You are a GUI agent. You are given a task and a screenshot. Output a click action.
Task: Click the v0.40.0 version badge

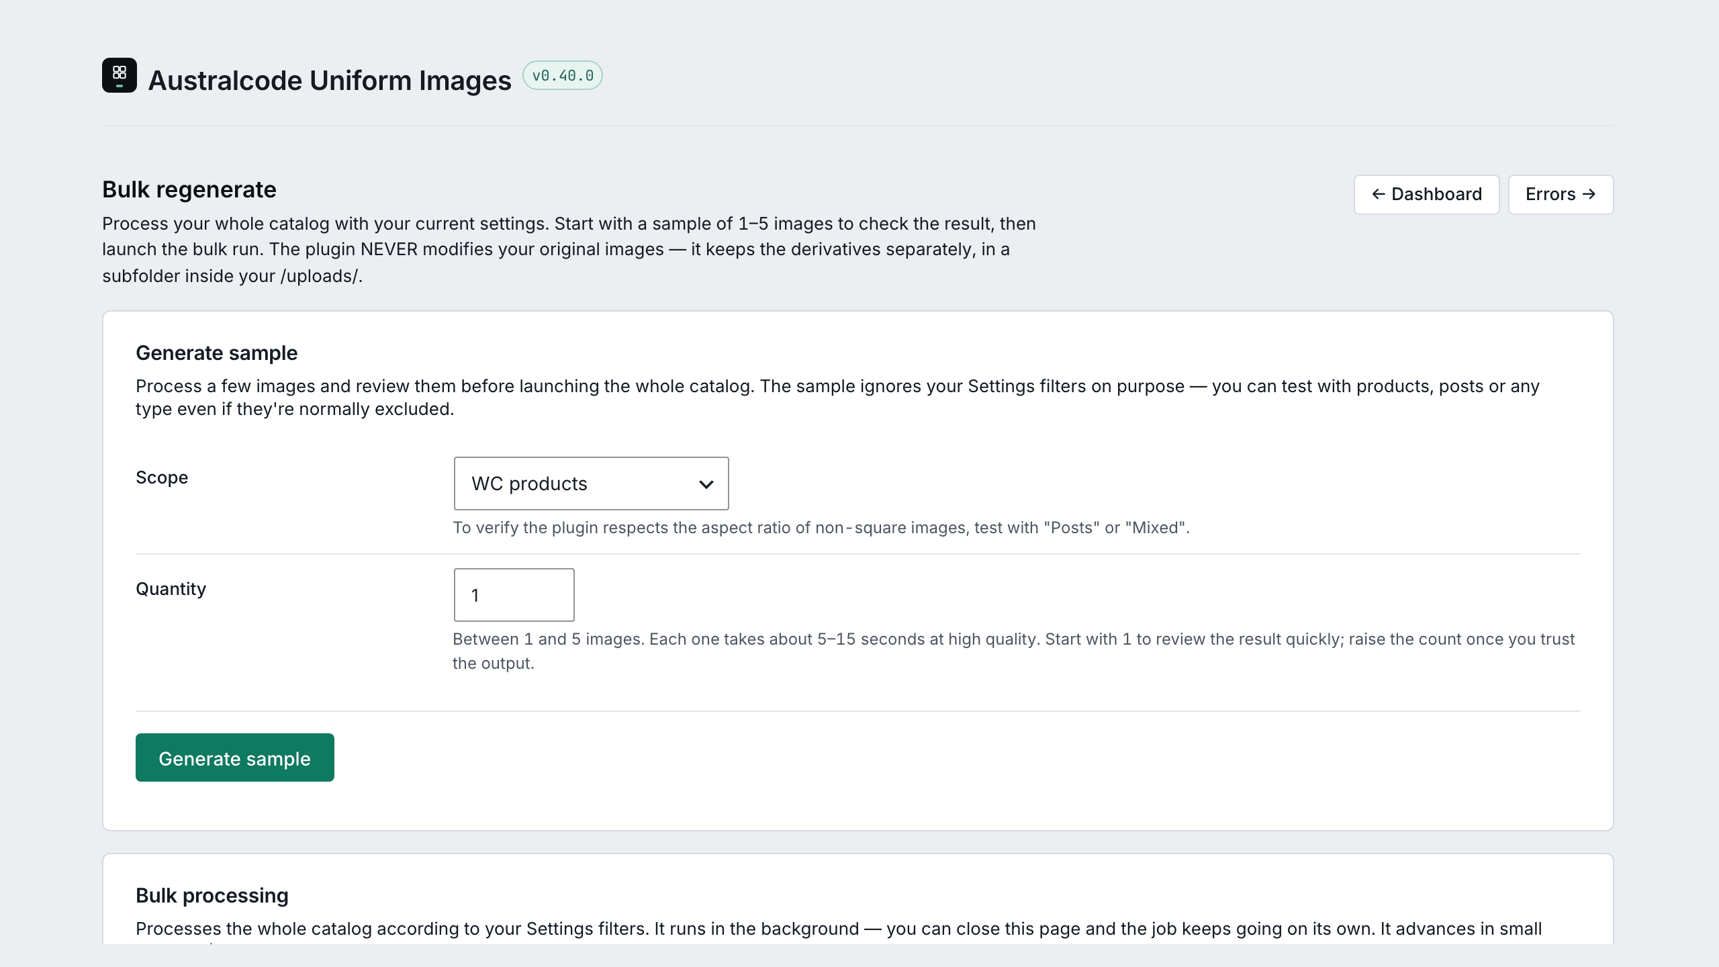(x=563, y=75)
